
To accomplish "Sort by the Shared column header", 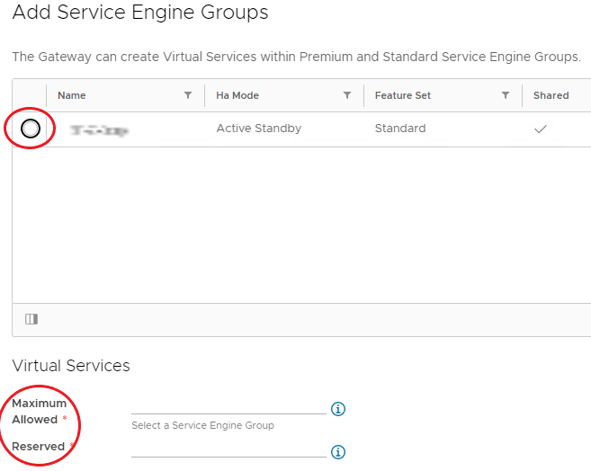I will coord(551,95).
